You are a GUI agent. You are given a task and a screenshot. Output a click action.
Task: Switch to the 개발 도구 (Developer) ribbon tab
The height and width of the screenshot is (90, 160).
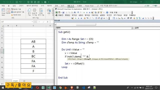click(70, 6)
